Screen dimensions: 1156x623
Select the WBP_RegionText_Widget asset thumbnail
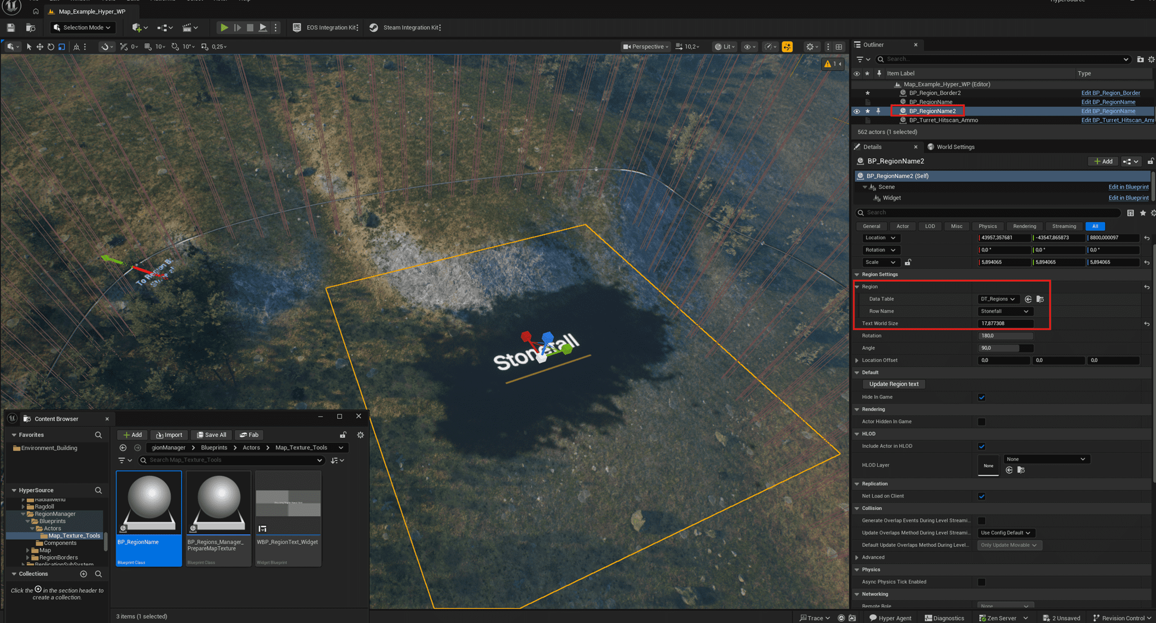coord(288,518)
